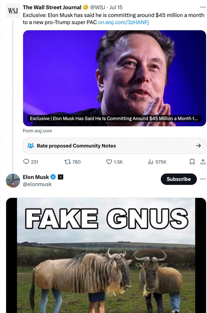Click the Jul 15 post timestamp
Screen dimensions: 207x313
117,7
